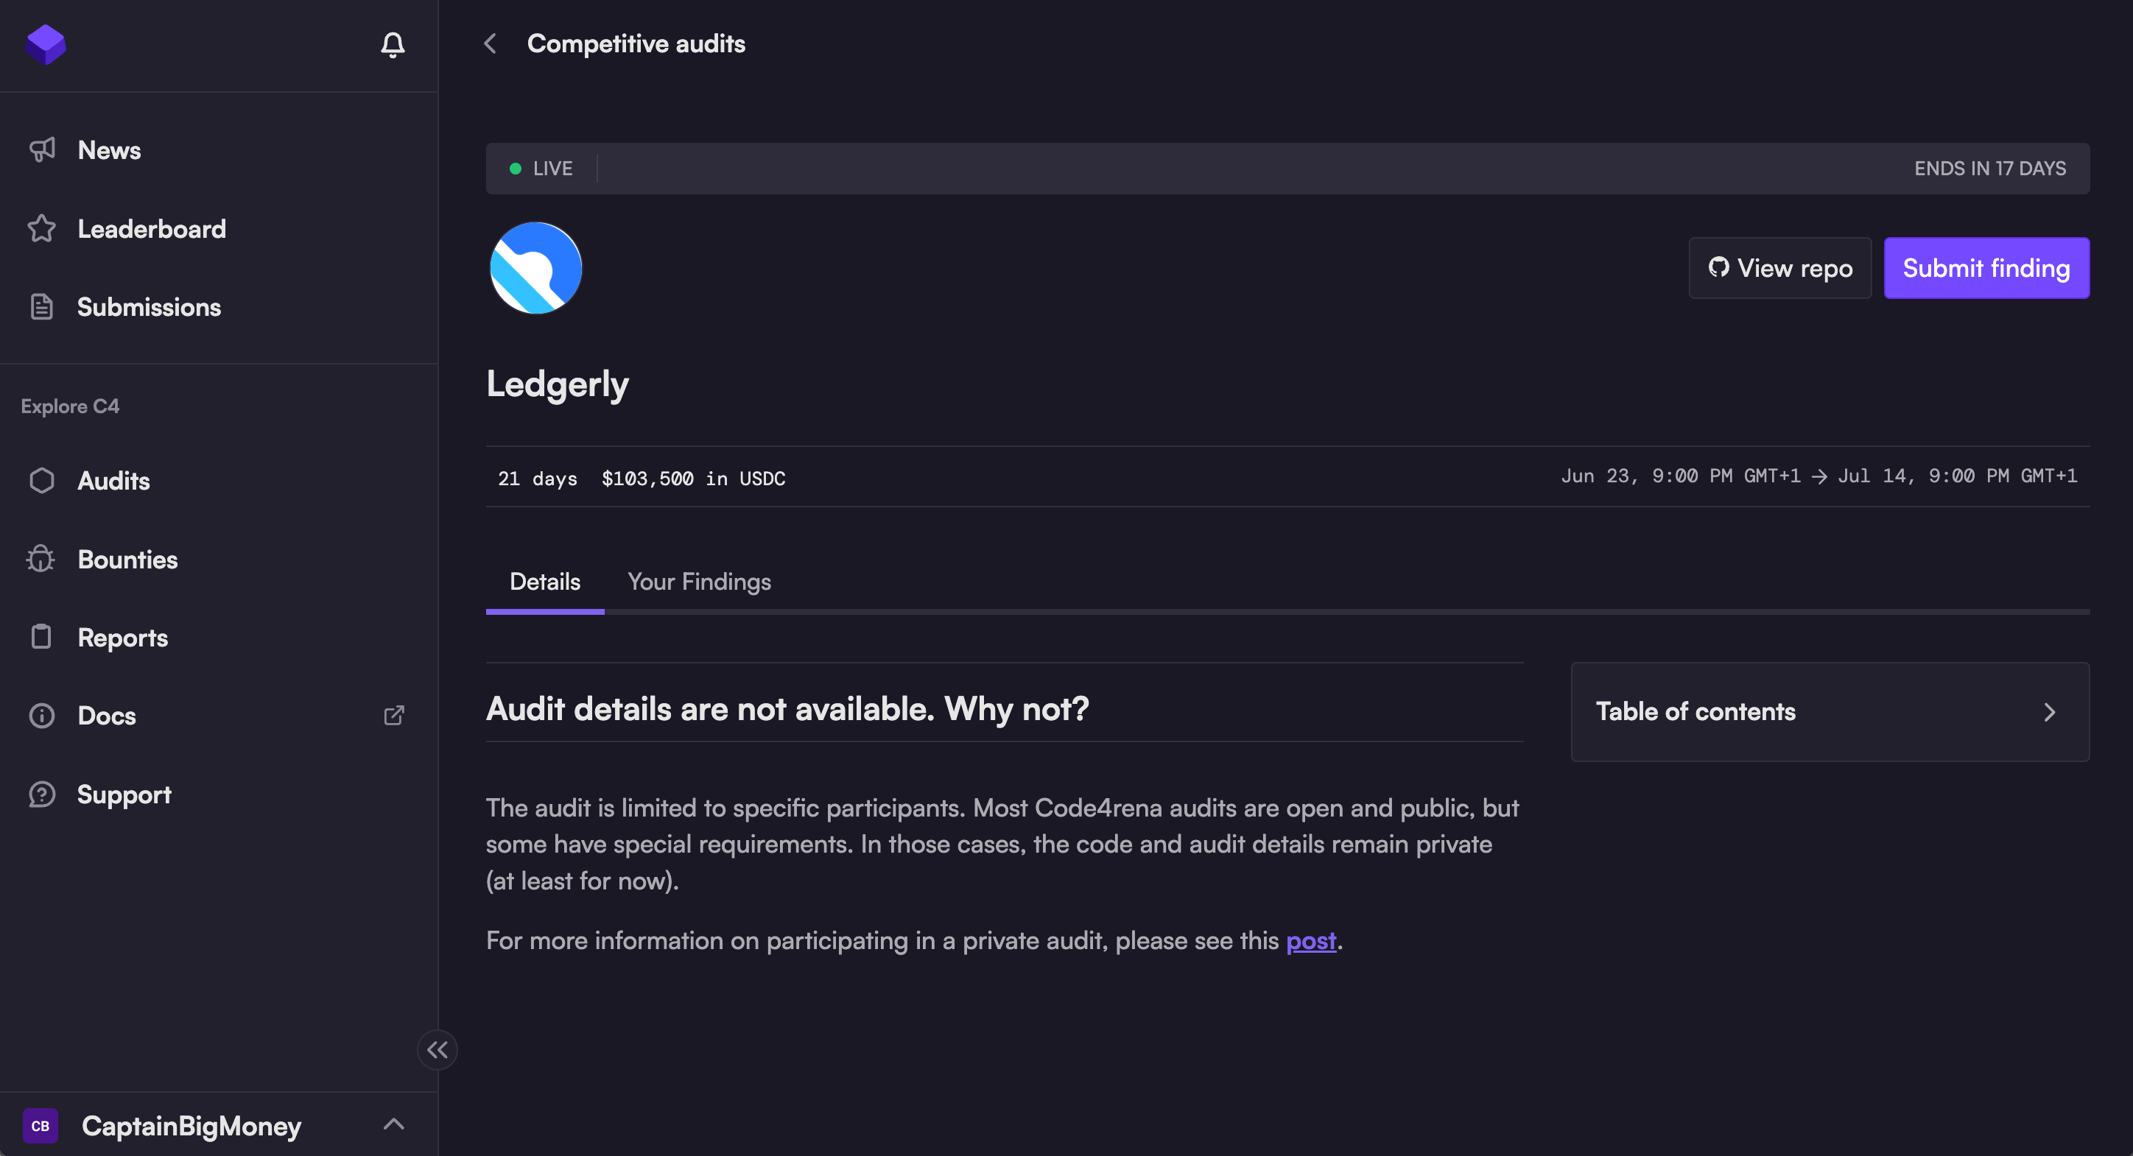Follow the "post" hyperlink
This screenshot has height=1156, width=2133.
tap(1311, 941)
